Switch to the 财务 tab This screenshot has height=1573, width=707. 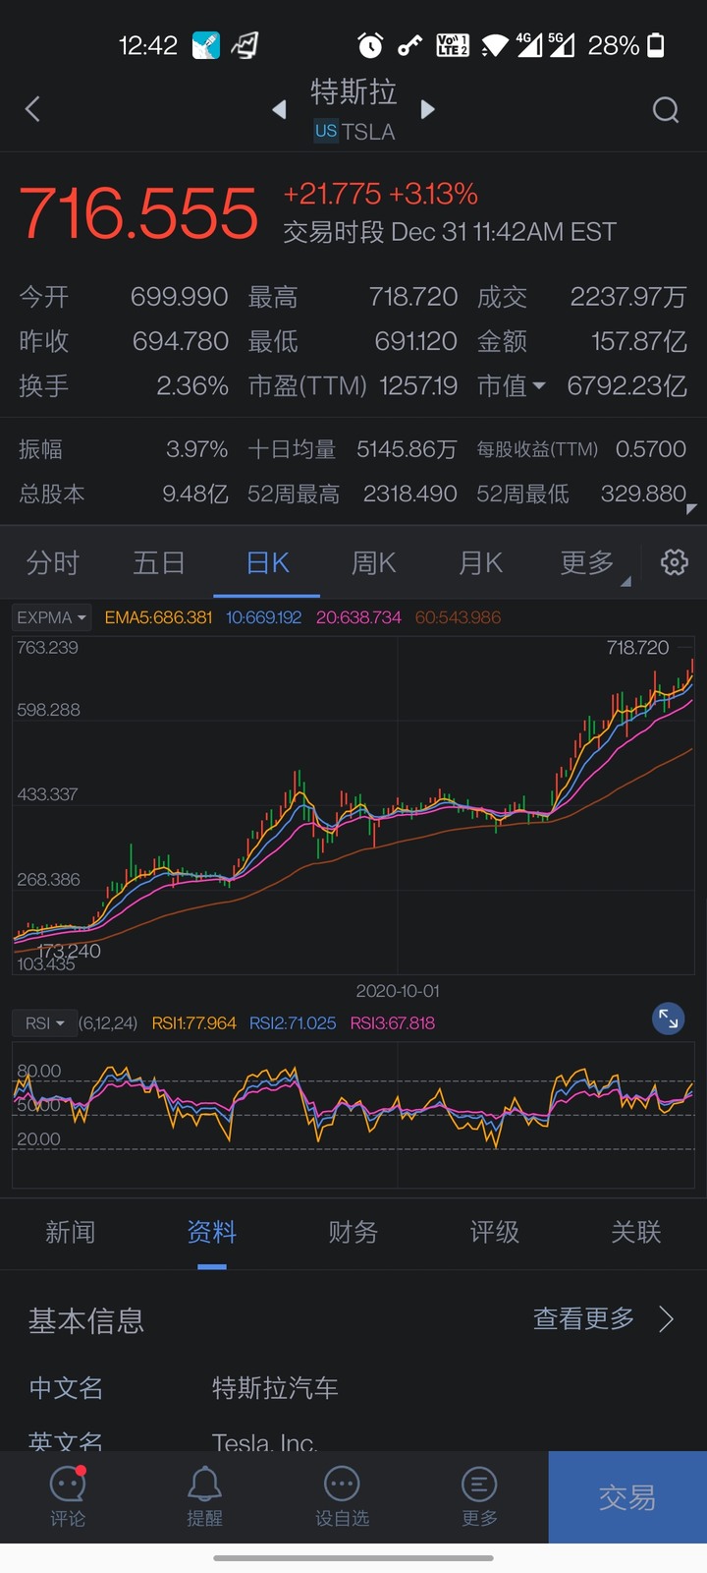click(x=353, y=1232)
